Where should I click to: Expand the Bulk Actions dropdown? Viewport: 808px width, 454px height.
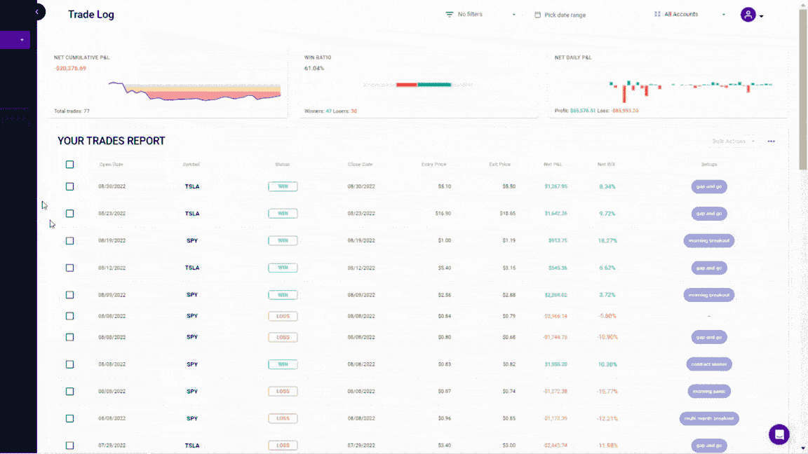(x=733, y=142)
